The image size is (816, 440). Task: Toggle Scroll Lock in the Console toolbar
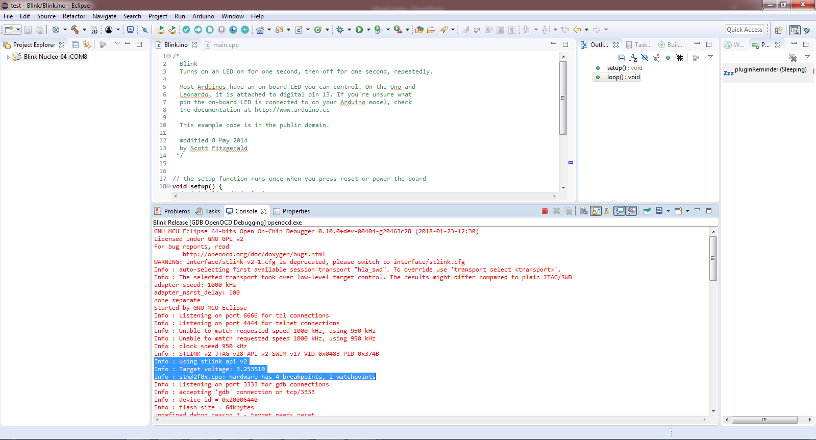click(x=596, y=211)
